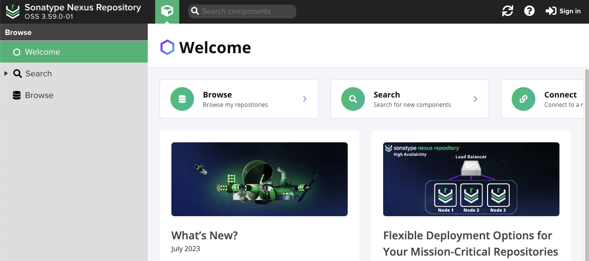Screen dimensions: 589x261
Task: Click the magnifier icon beside sidebar Search
Action: pyautogui.click(x=17, y=73)
